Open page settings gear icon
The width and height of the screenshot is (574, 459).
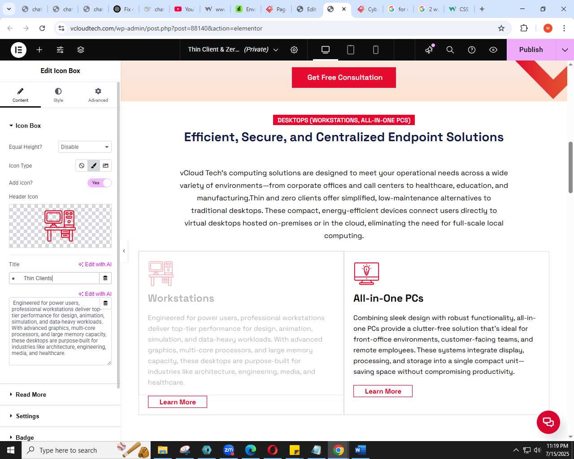tap(294, 50)
